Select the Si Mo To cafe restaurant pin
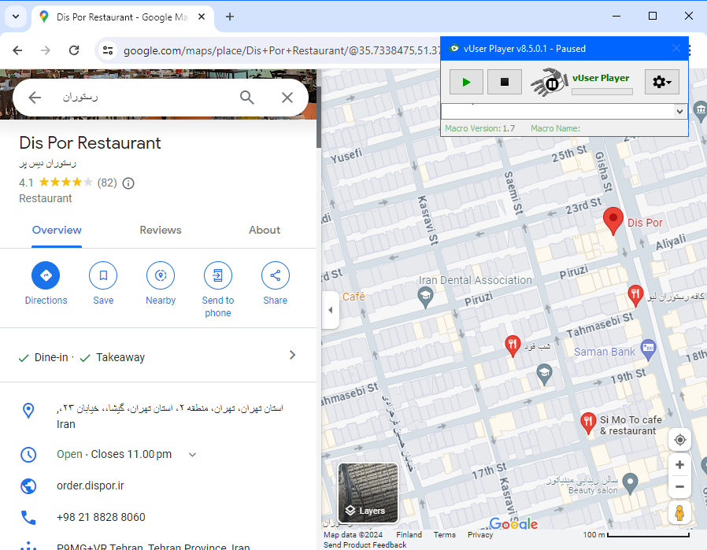The height and width of the screenshot is (550, 707). tap(588, 423)
